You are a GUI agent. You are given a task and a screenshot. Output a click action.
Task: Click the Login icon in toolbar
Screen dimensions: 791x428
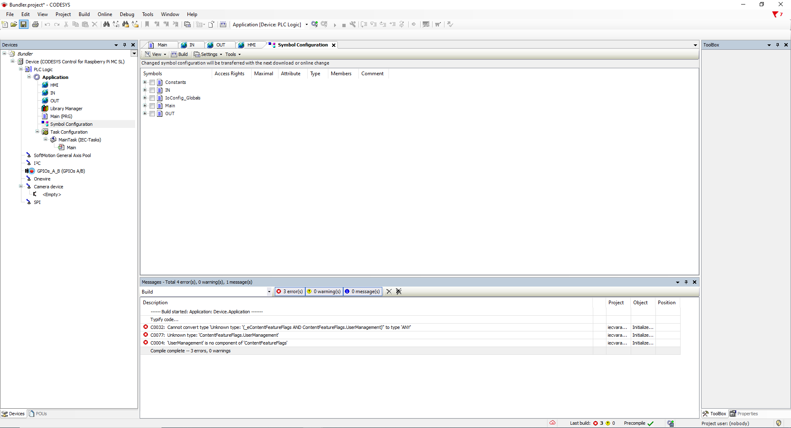coord(315,24)
